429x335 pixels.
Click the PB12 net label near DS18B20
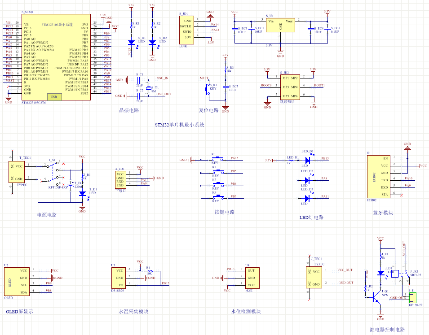click(165, 283)
